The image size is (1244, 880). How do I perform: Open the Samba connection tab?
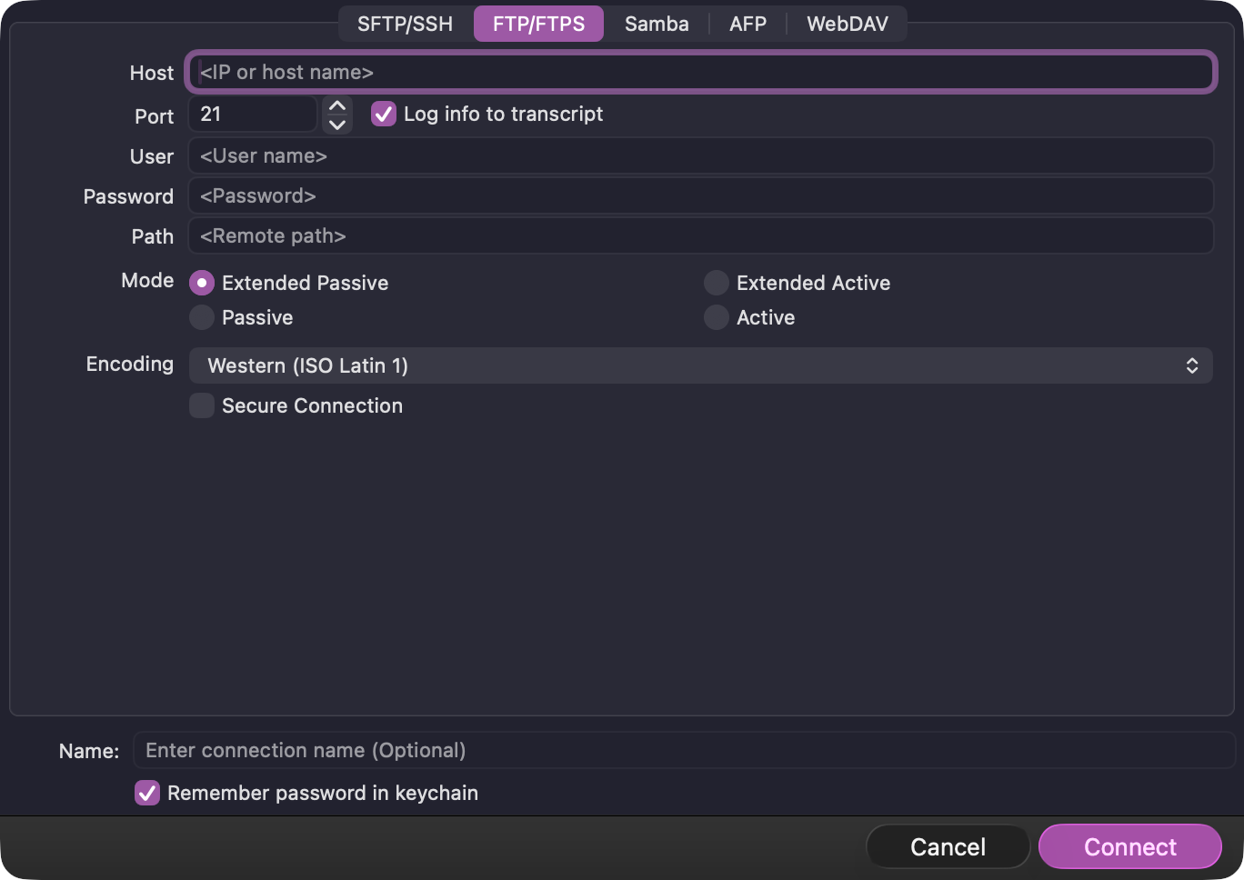click(656, 24)
